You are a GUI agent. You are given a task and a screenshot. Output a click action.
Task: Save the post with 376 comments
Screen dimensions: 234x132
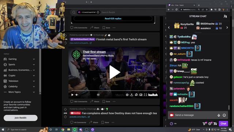coord(106,28)
